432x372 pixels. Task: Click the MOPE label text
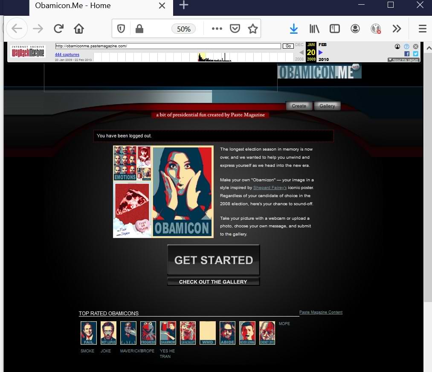(284, 323)
